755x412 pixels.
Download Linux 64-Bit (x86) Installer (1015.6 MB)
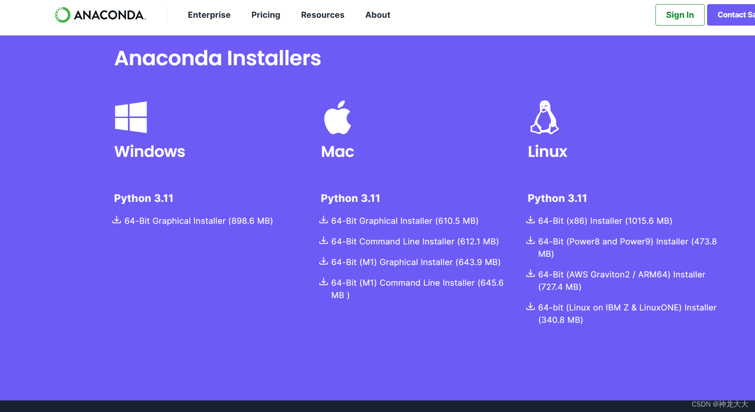605,221
